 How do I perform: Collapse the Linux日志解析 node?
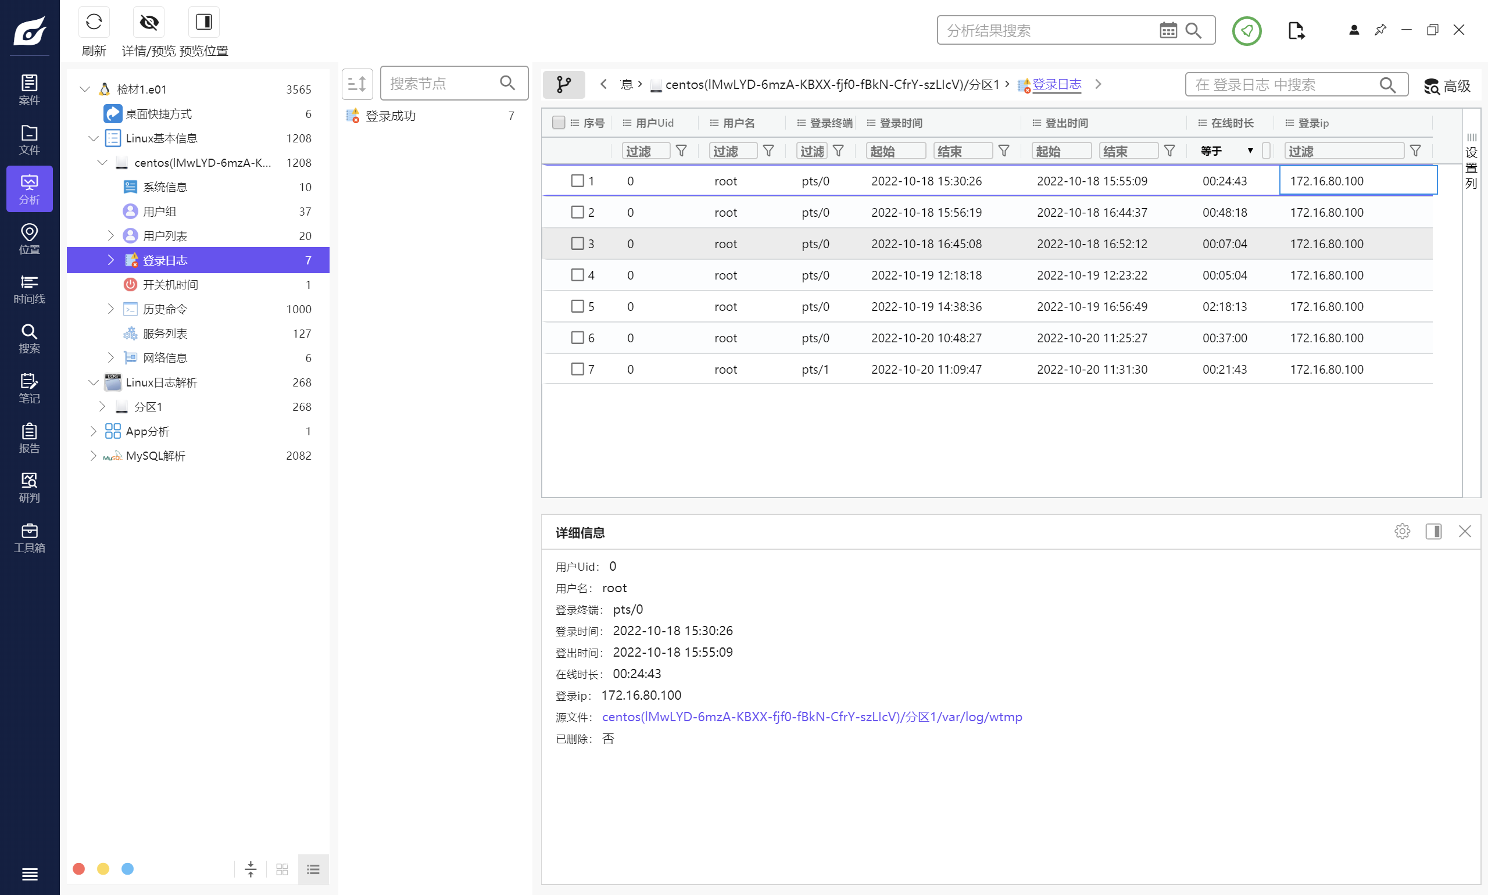pos(94,382)
